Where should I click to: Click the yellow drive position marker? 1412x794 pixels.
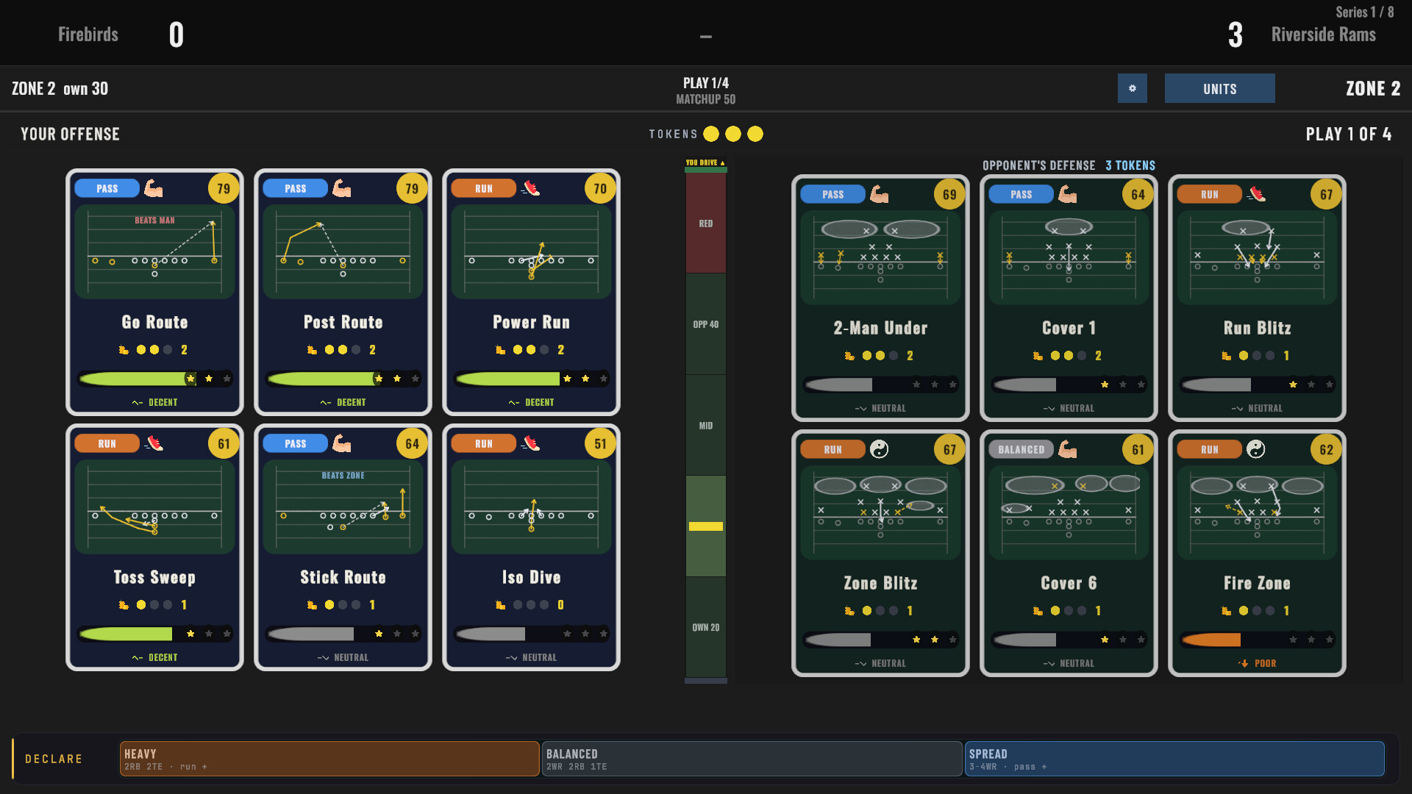705,526
